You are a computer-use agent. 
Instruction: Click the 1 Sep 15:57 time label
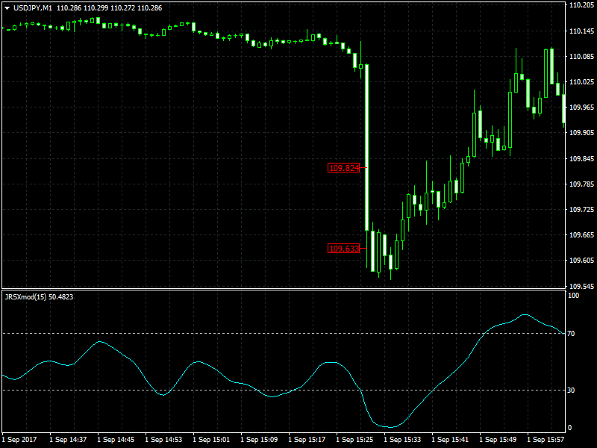coord(546,440)
